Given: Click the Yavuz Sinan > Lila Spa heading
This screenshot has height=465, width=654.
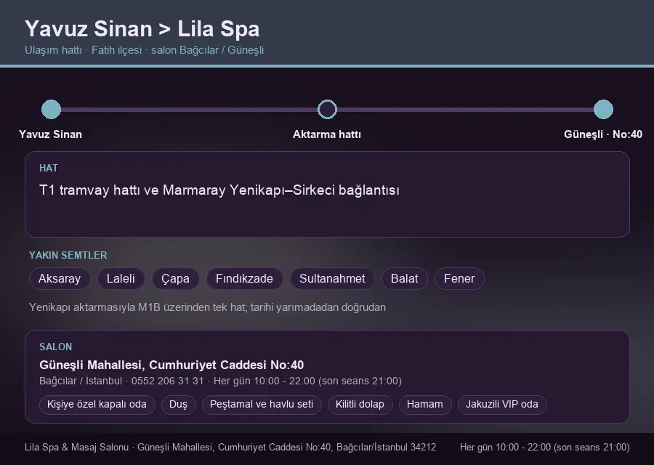Looking at the screenshot, I should (x=142, y=29).
